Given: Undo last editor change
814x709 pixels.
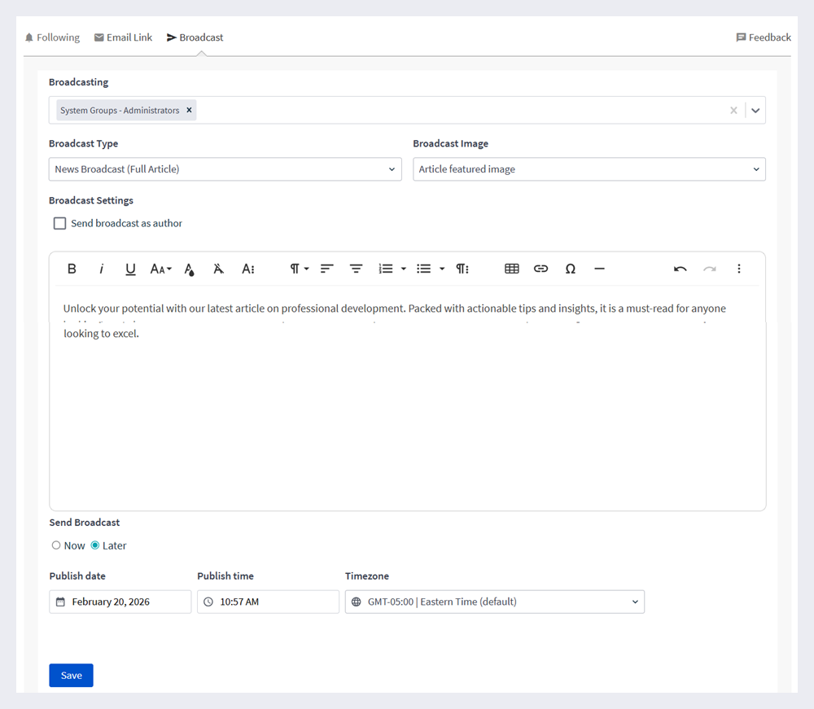Looking at the screenshot, I should click(x=680, y=269).
